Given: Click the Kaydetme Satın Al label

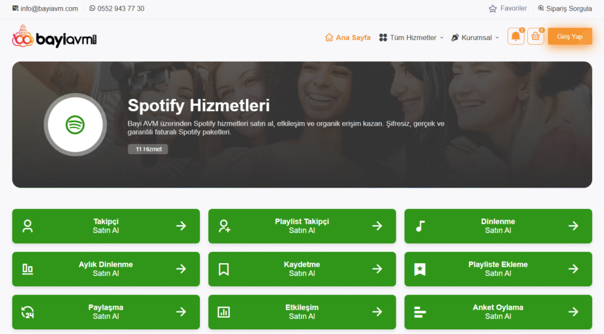Looking at the screenshot, I should (x=302, y=269).
